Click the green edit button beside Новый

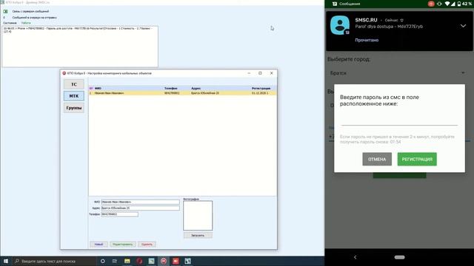click(122, 245)
